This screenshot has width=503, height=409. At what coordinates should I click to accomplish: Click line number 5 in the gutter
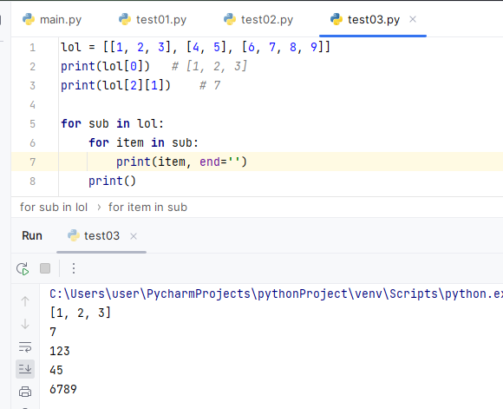[x=32, y=124]
